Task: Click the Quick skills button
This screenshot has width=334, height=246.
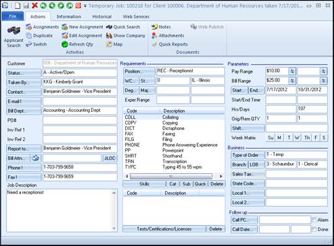Action: (200, 184)
